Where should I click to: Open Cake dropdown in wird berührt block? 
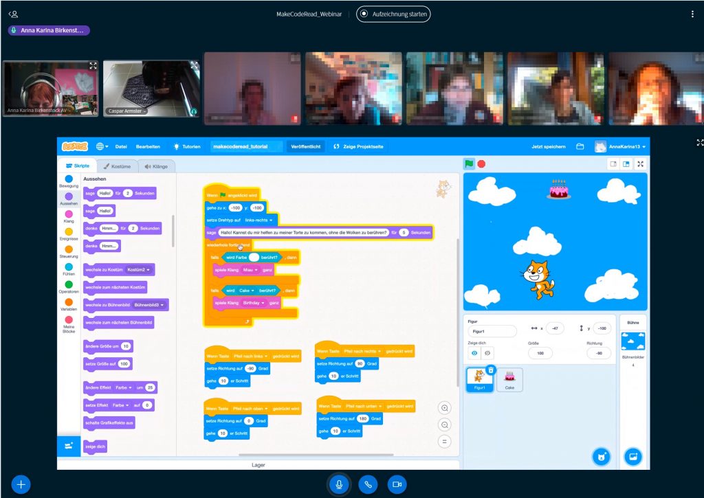coord(247,291)
